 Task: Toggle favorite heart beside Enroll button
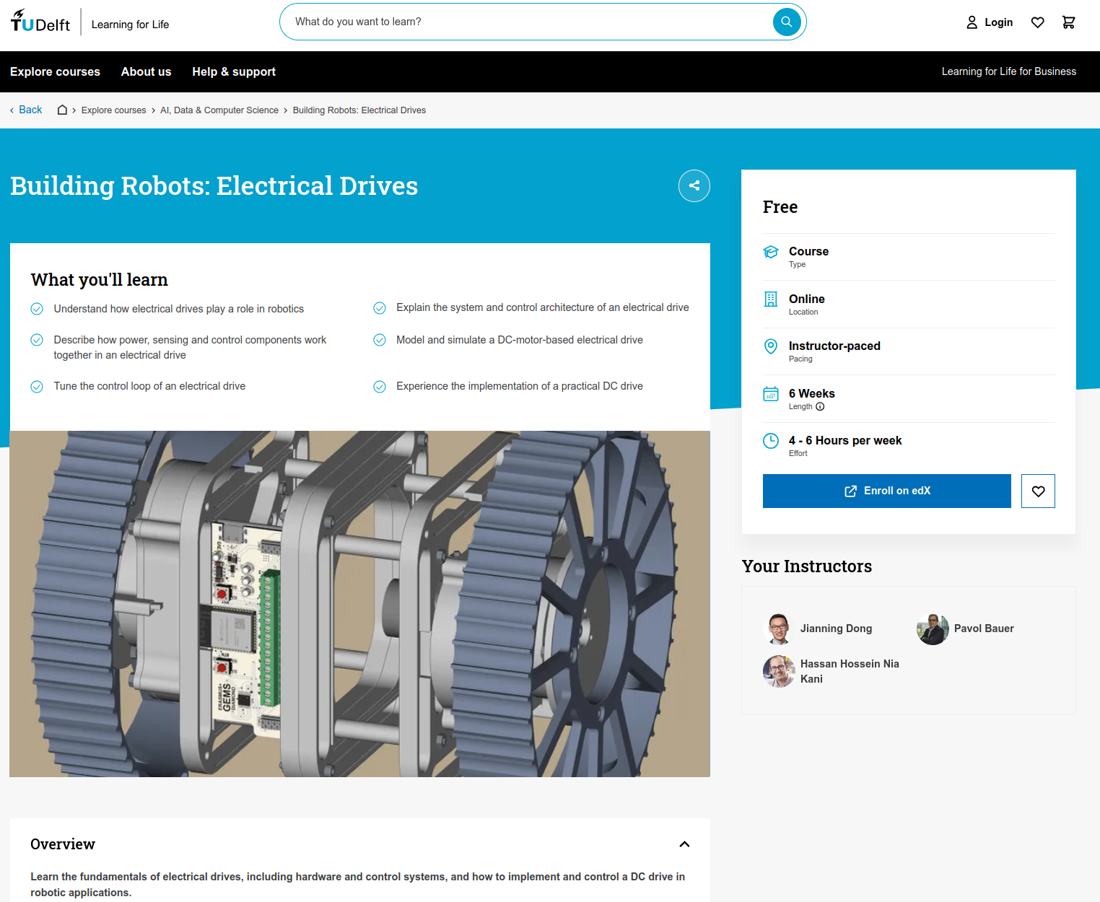(1037, 491)
